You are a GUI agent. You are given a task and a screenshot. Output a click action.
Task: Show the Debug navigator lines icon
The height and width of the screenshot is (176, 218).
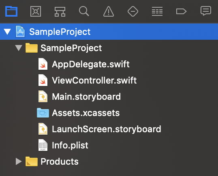pos(157,11)
